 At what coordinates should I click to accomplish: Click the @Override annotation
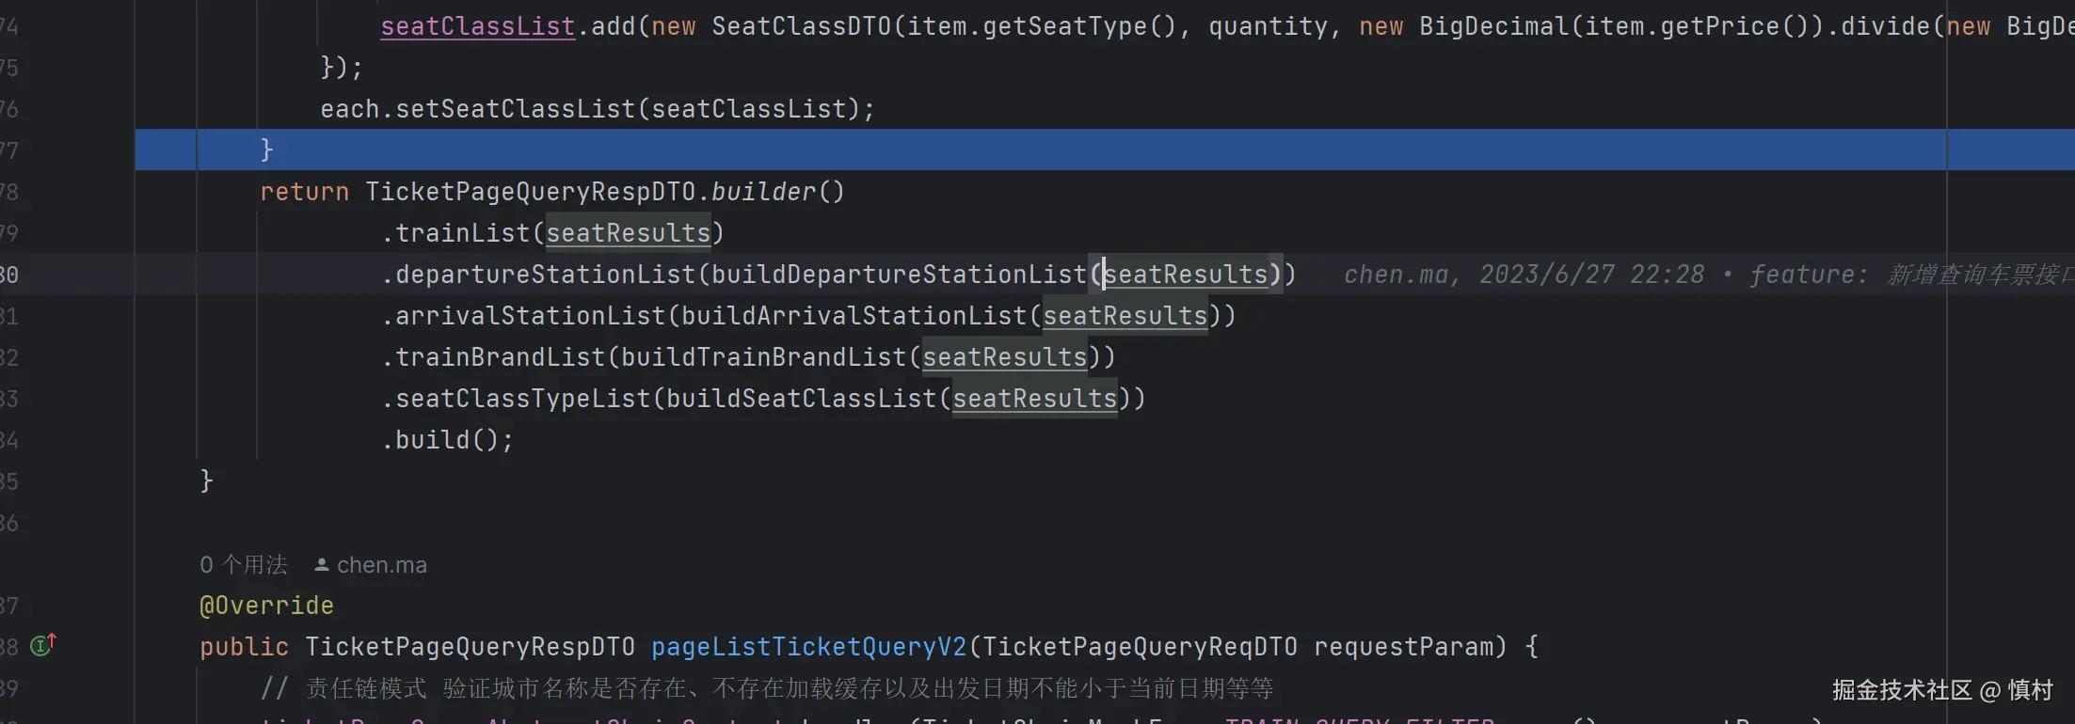pos(266,606)
